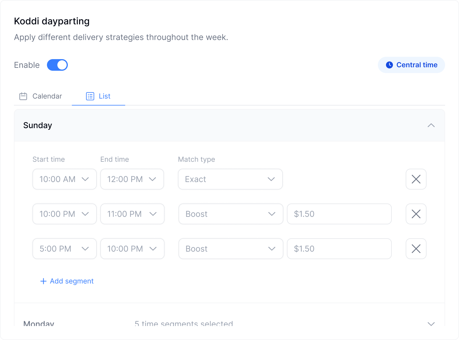Image resolution: width=459 pixels, height=340 pixels.
Task: Open the 10:00 PM start time dropdown
Action: coord(65,214)
